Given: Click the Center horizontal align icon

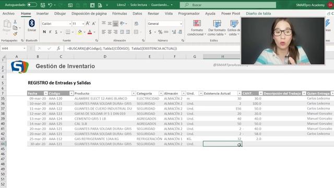Looking at the screenshot, I should (110, 32).
